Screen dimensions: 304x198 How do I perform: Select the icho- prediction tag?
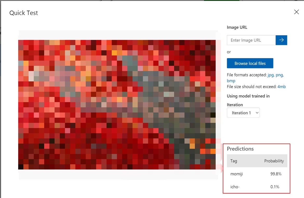[235, 187]
